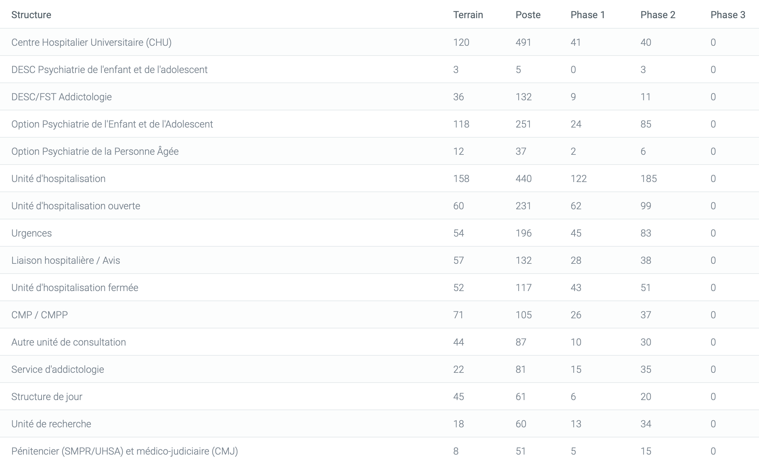The height and width of the screenshot is (464, 759).
Task: Click the CMP / CMPP row
Action: pos(39,315)
